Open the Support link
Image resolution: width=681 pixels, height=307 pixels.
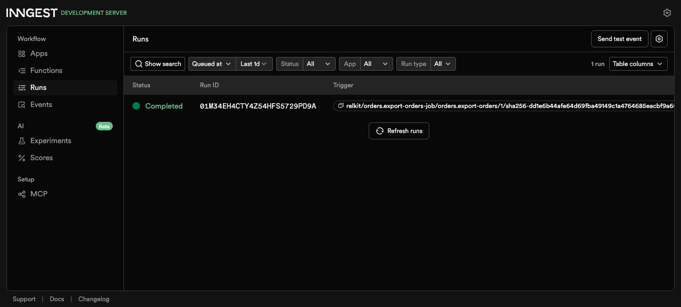(x=24, y=299)
